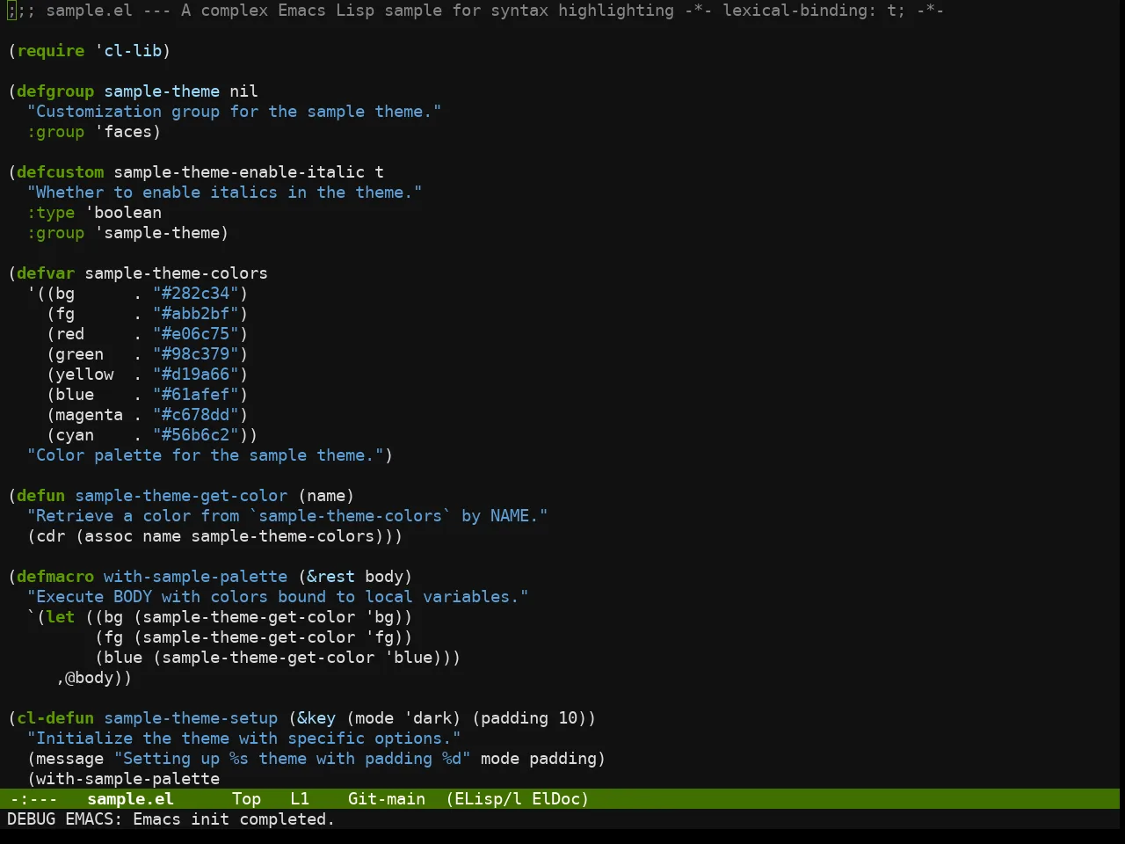Click cursor at start of first comment line
The width and height of the screenshot is (1125, 844).
(11, 11)
